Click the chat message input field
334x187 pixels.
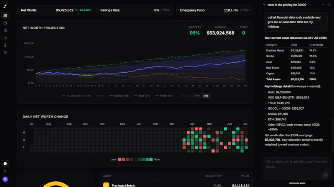pyautogui.click(x=297, y=169)
